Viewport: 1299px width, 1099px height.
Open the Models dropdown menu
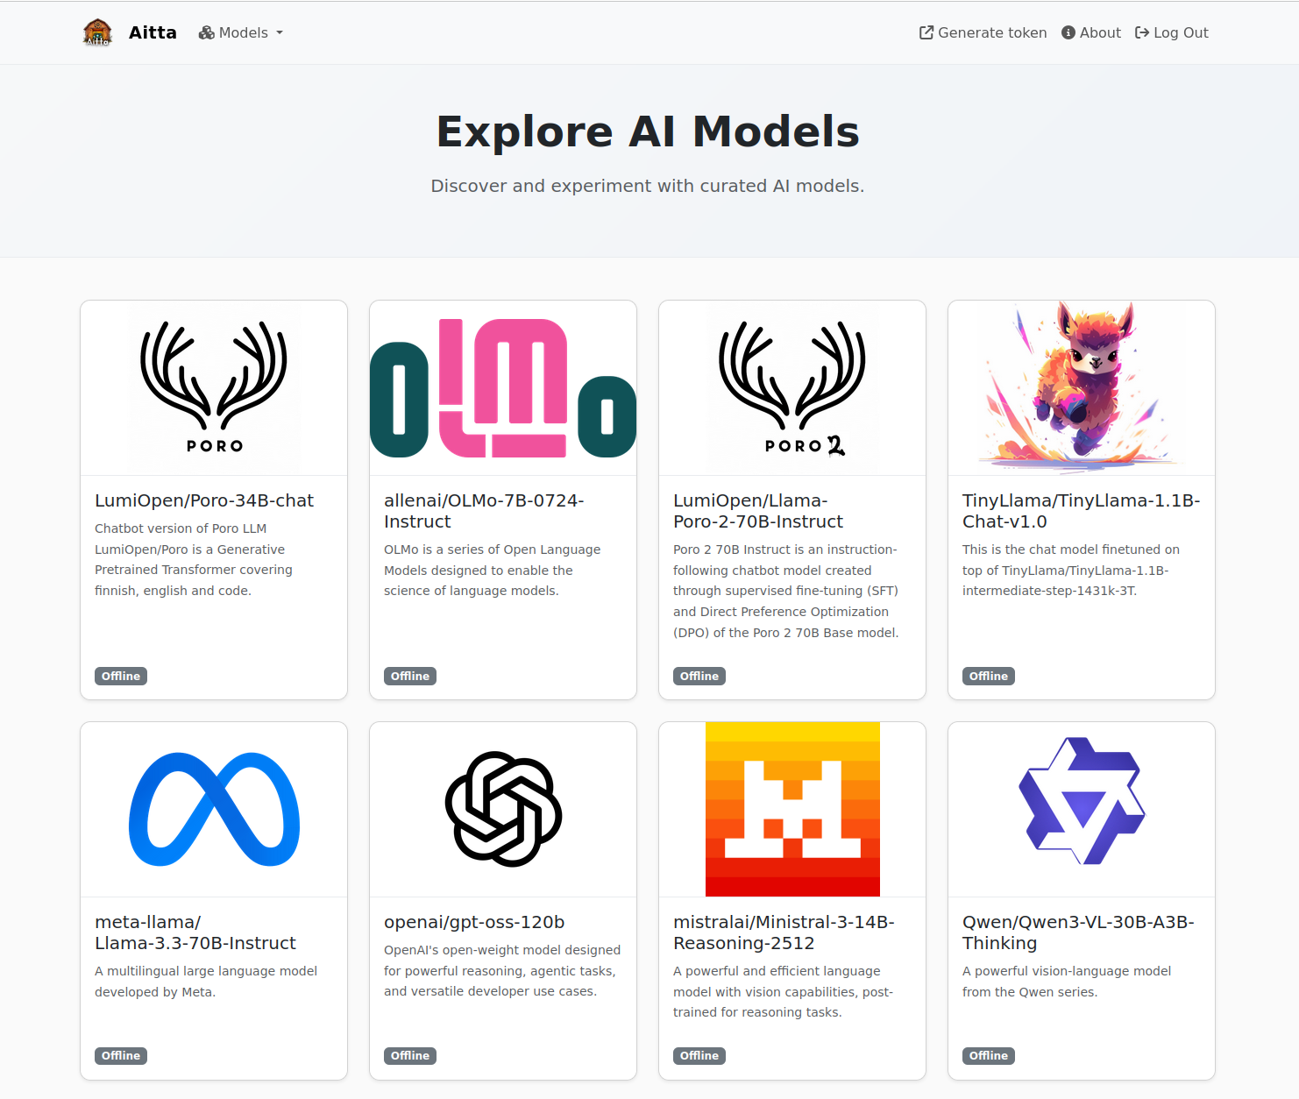click(241, 32)
